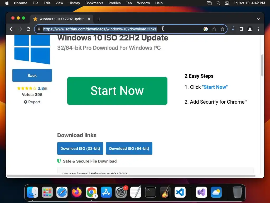Click the "Votes: 396" text
The width and height of the screenshot is (270, 203).
click(32, 95)
